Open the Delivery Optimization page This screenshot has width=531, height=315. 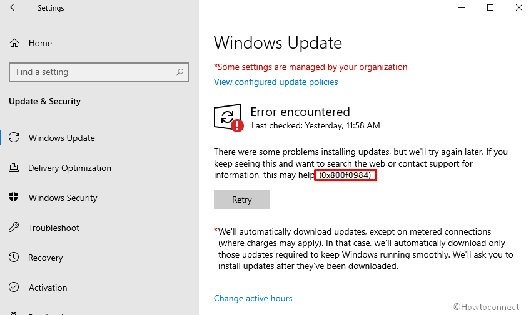69,168
